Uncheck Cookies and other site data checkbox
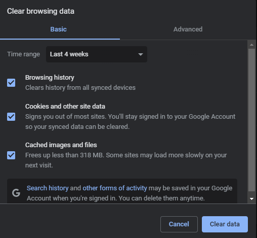 [x=11, y=117]
